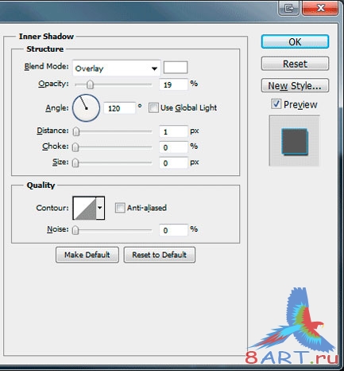This screenshot has width=344, height=371.
Task: Uncheck the Preview checkbox
Action: pyautogui.click(x=276, y=103)
